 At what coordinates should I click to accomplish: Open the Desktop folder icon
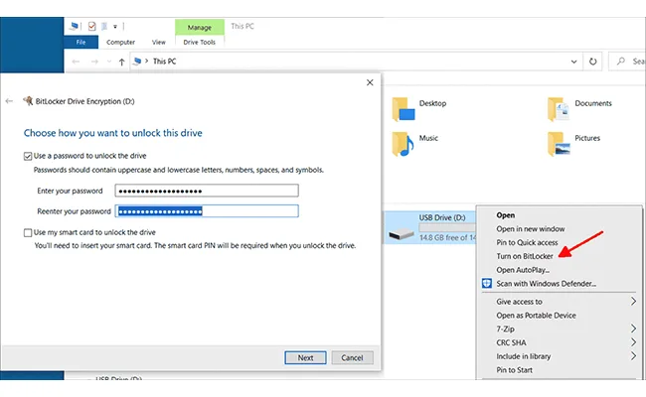pyautogui.click(x=404, y=109)
